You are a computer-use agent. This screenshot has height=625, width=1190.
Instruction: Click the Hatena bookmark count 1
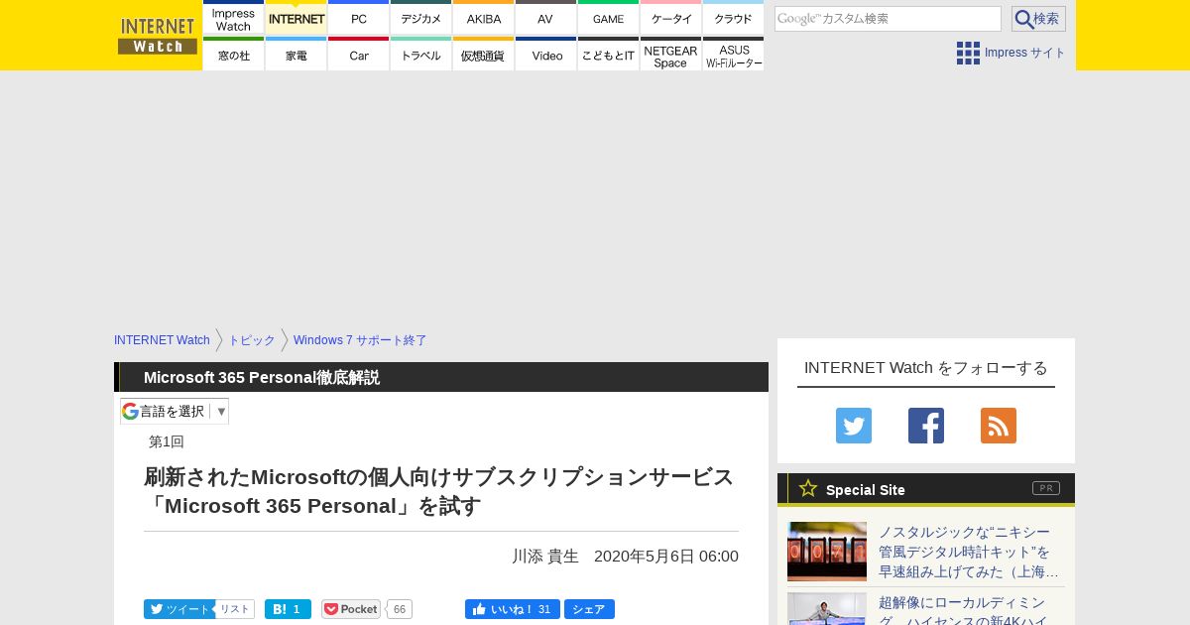(297, 609)
